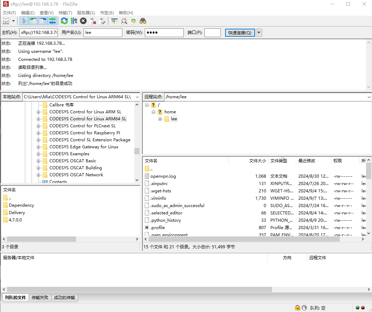Open the quick connect history dropdown
Image resolution: width=372 pixels, height=312 pixels.
[x=259, y=33]
